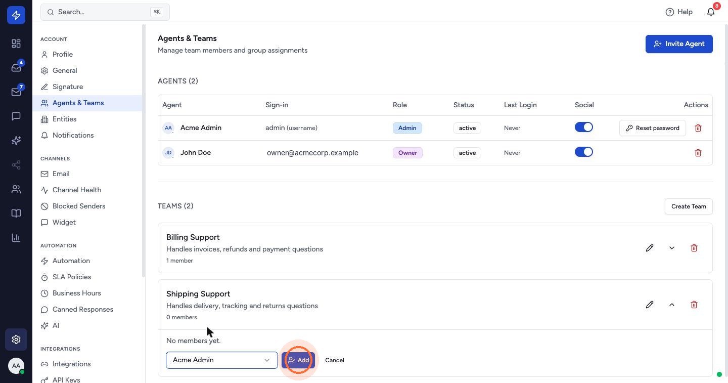Click the sidebar vertical scrollbar
728x383 pixels.
tap(144, 150)
